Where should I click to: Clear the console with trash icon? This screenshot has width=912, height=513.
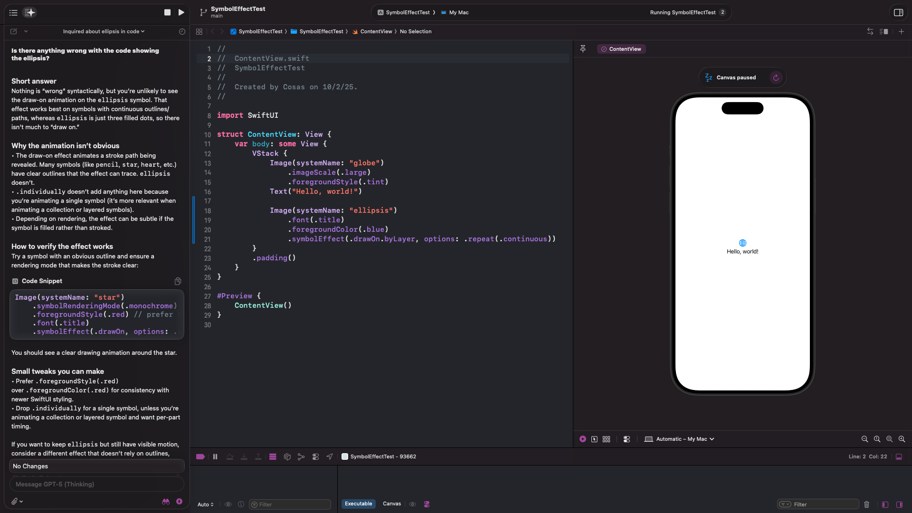866,504
